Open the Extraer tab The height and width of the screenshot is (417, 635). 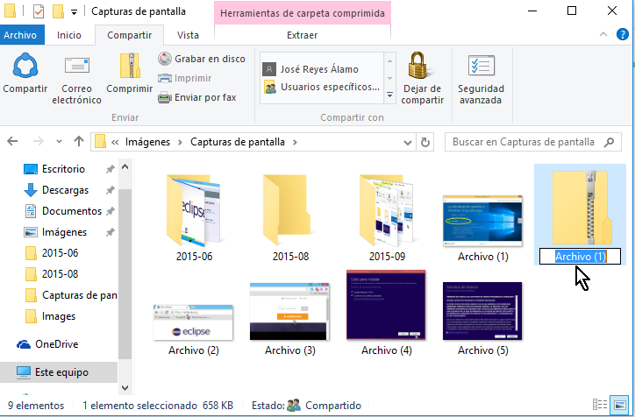[302, 35]
